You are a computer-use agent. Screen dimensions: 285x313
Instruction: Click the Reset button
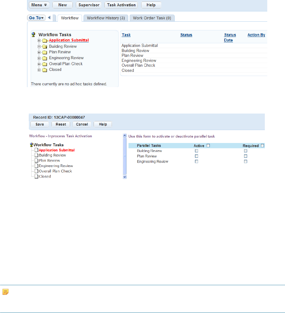click(x=61, y=124)
